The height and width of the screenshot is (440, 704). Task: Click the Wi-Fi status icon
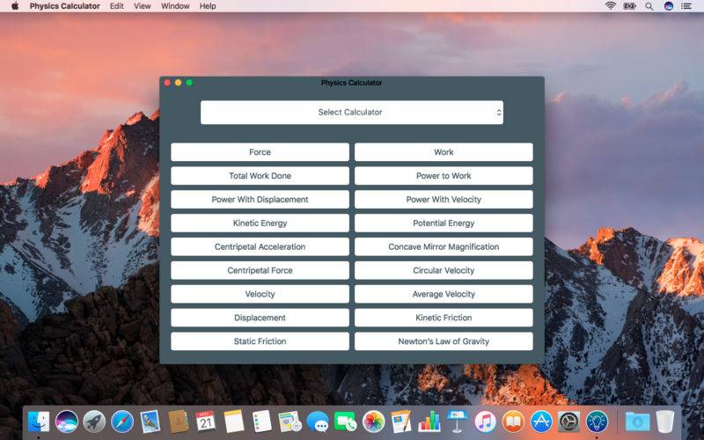[610, 6]
